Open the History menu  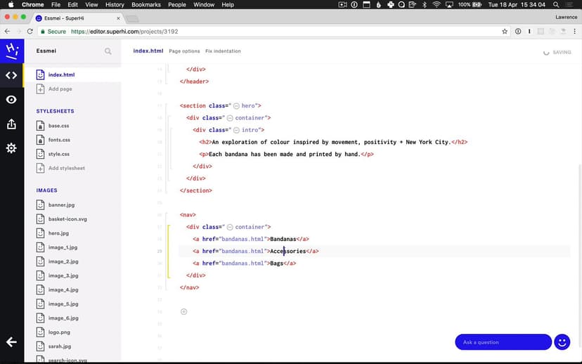pyautogui.click(x=115, y=5)
